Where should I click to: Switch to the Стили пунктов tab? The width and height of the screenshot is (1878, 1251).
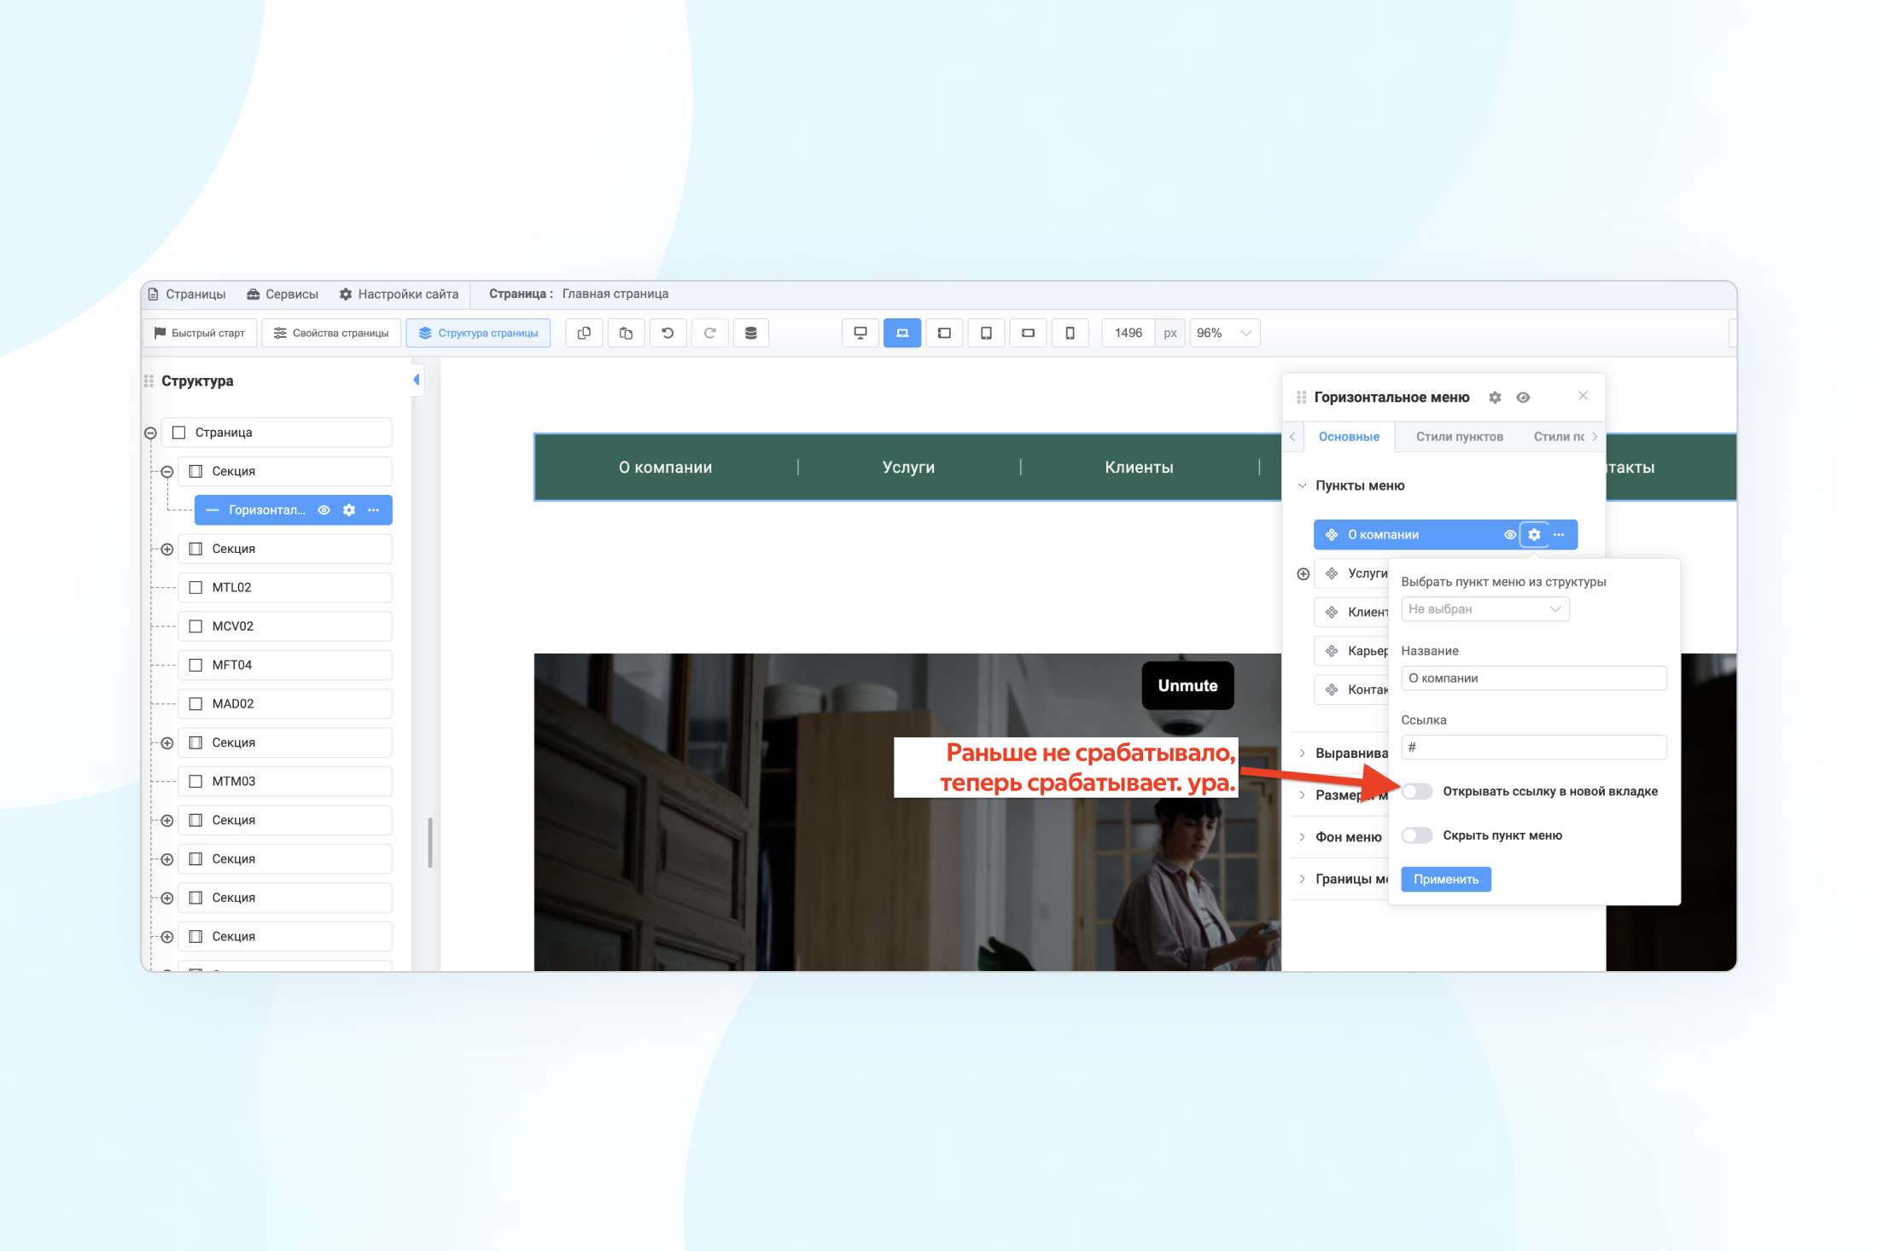tap(1460, 437)
